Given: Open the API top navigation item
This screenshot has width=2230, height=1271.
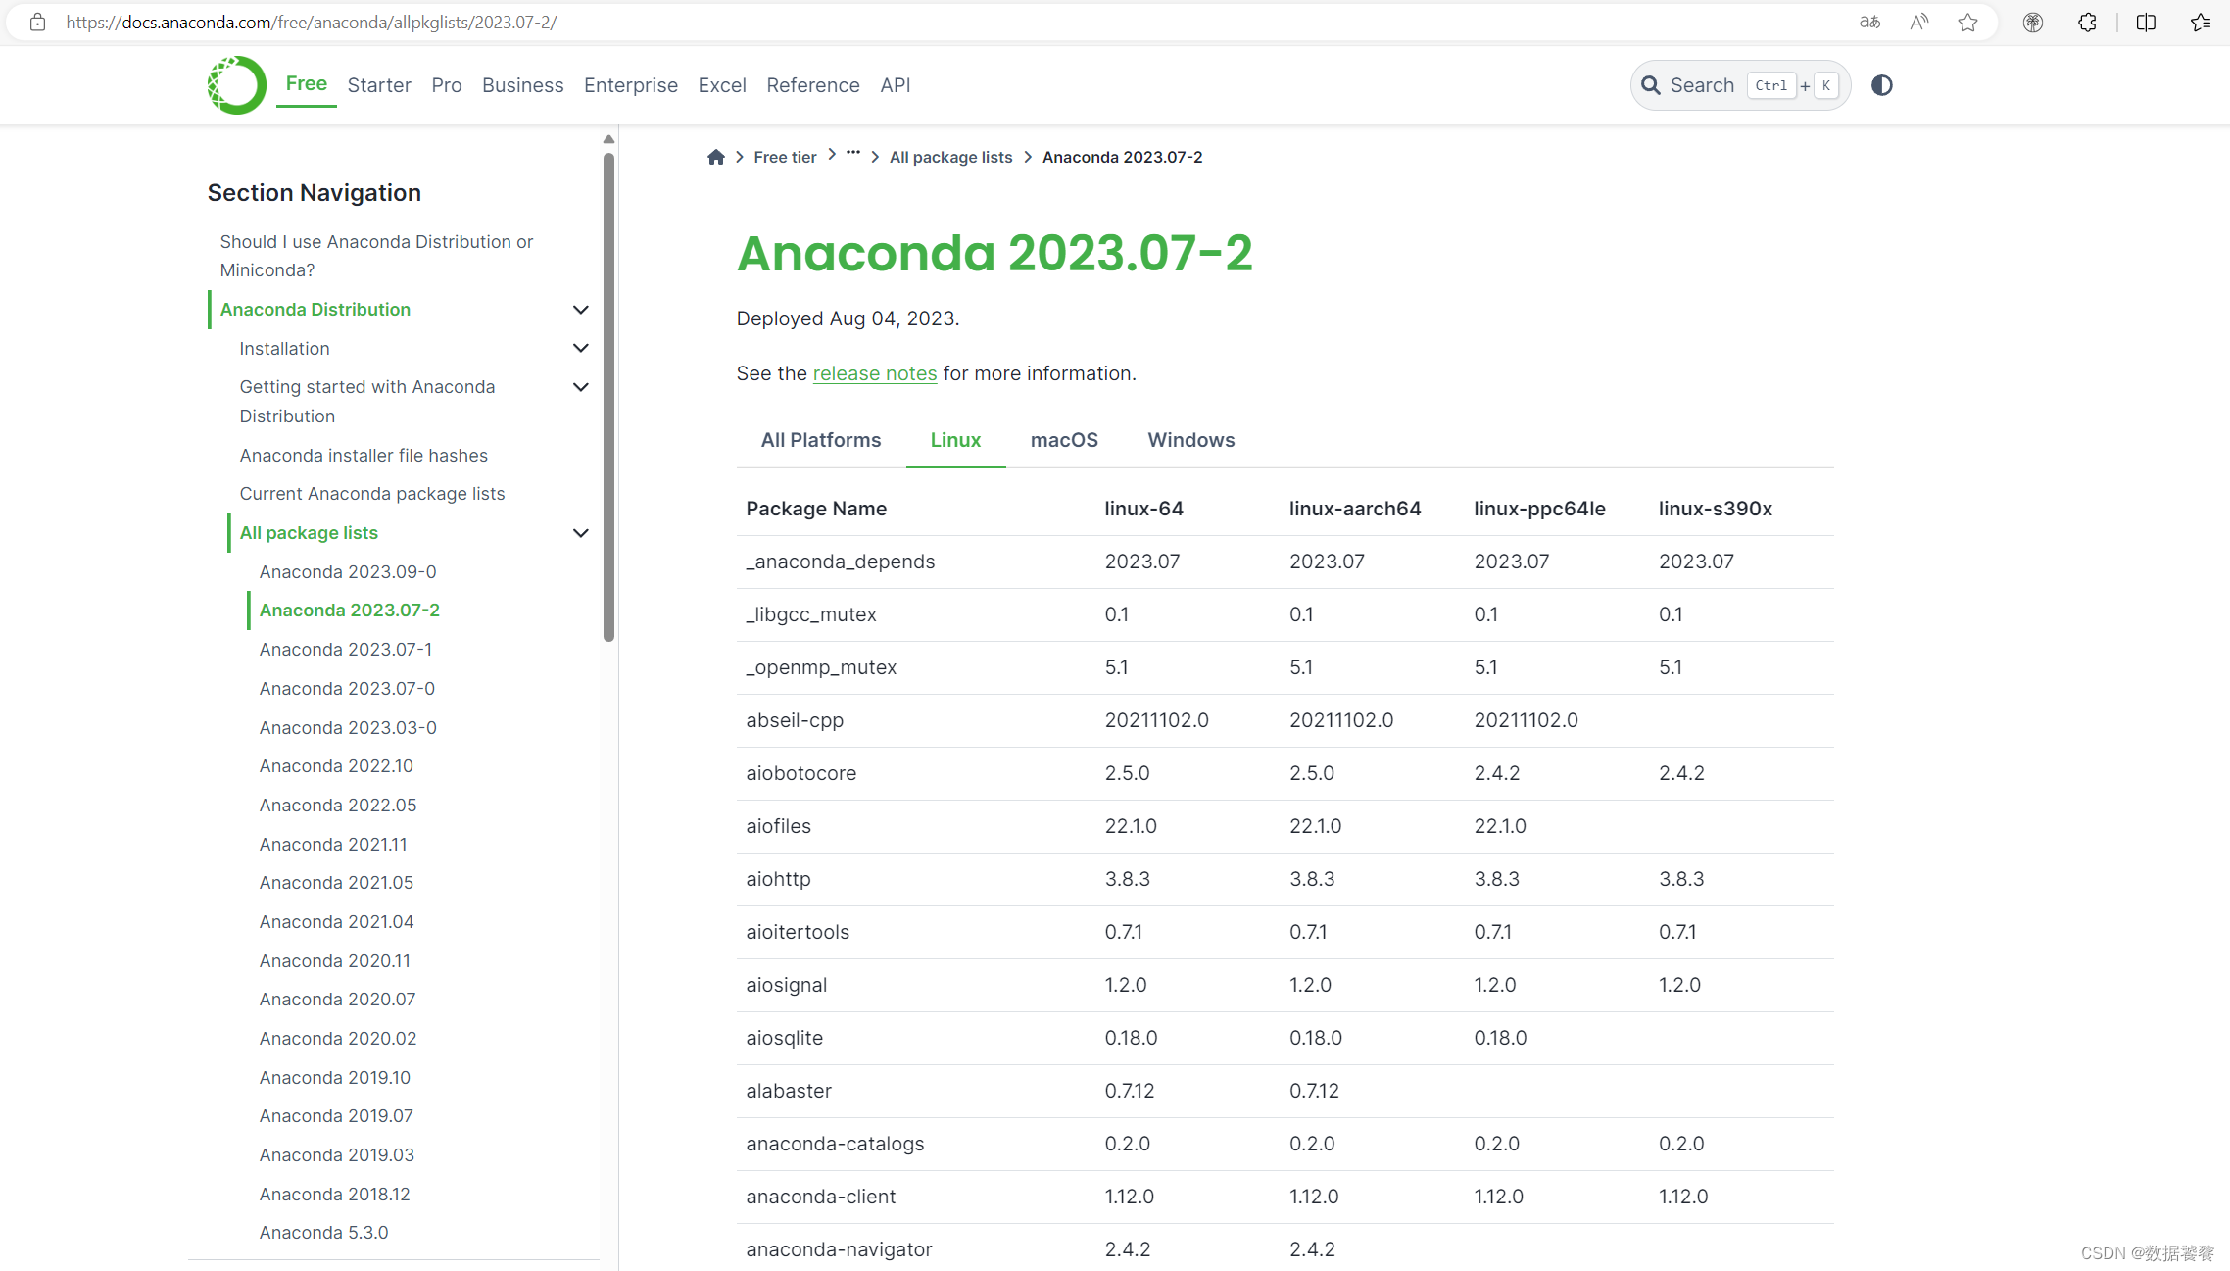Looking at the screenshot, I should [x=896, y=85].
